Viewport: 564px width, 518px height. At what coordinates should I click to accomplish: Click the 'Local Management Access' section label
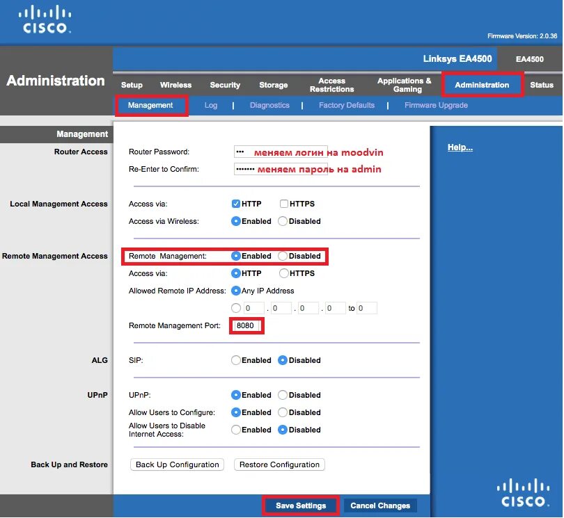click(58, 204)
